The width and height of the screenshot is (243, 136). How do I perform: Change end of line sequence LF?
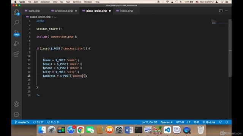click(x=189, y=122)
